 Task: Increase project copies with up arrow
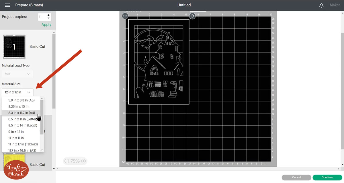coord(48,15)
